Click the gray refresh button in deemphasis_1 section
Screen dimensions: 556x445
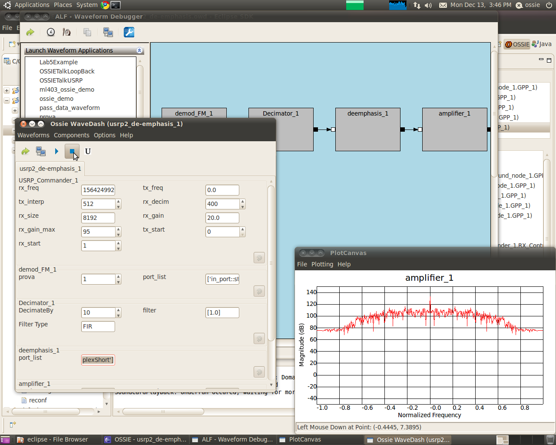pyautogui.click(x=259, y=372)
